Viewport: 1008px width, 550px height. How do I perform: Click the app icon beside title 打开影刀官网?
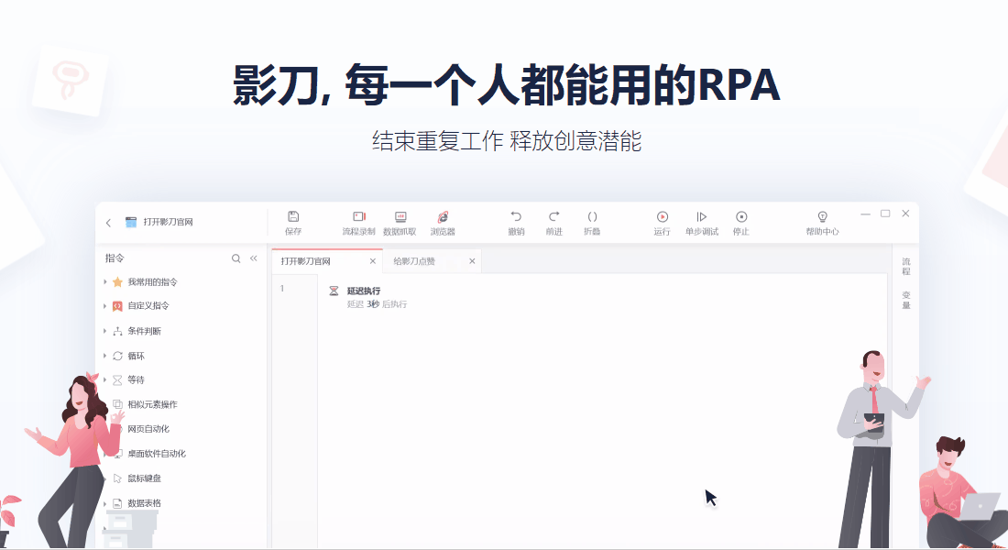pyautogui.click(x=131, y=222)
